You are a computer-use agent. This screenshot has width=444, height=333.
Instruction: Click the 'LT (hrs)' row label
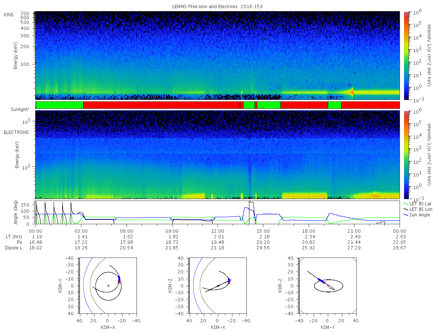tap(14, 237)
